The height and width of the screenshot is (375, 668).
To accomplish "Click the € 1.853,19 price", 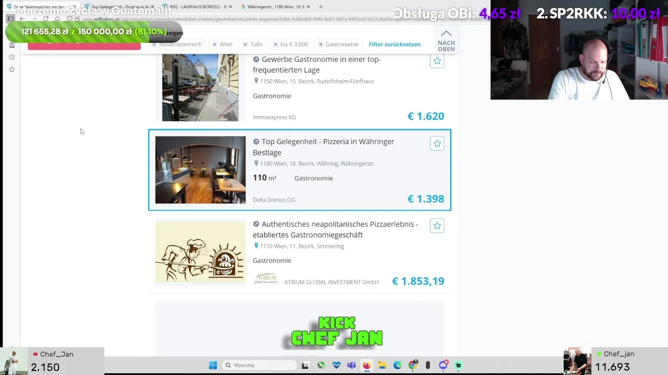I will (418, 281).
